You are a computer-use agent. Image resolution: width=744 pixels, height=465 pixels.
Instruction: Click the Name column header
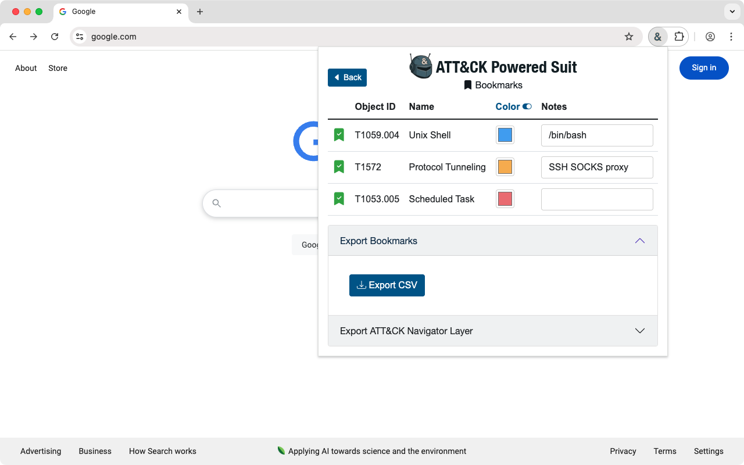tap(421, 106)
